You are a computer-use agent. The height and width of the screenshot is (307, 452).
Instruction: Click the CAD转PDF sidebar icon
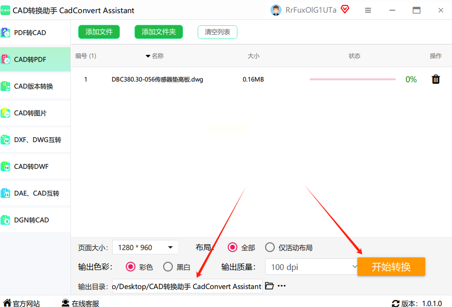[5, 59]
